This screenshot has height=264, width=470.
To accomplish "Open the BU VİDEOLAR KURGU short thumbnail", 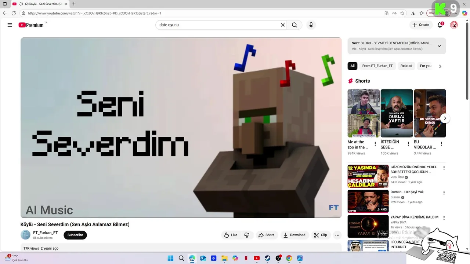I will (430, 113).
